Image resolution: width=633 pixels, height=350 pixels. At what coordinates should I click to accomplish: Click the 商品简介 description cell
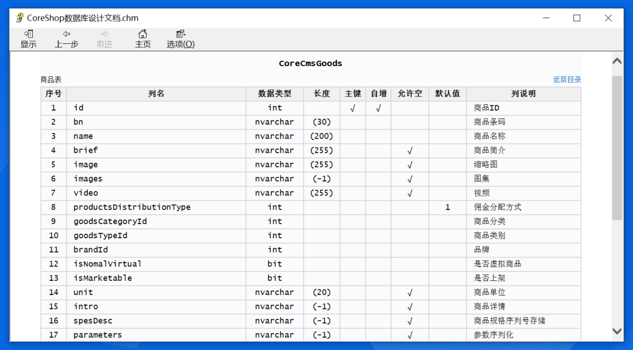click(523, 150)
